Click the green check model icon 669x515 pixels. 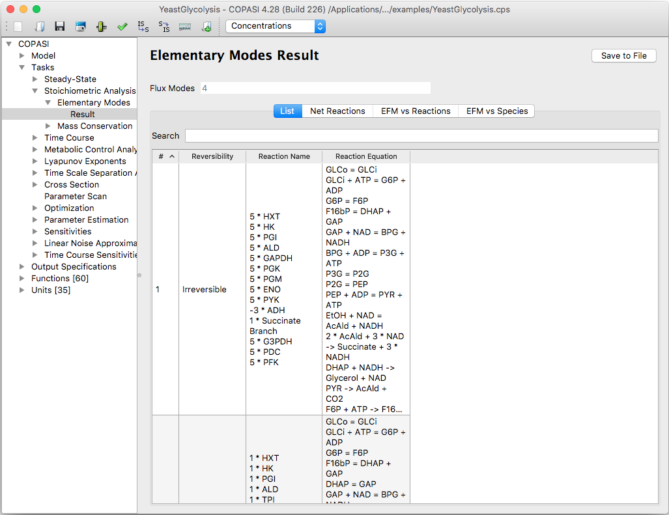(122, 27)
